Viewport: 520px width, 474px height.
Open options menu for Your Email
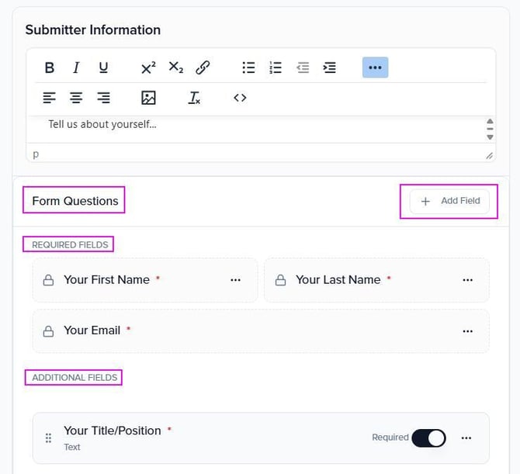[x=467, y=331]
